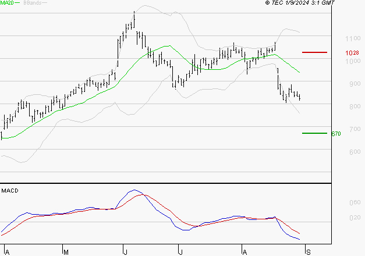Click the A month label before S
Image resolution: width=365 pixels, height=256 pixels.
(x=244, y=253)
